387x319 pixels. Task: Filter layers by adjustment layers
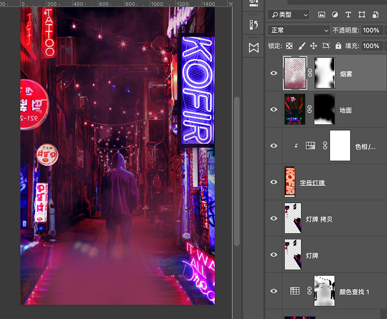[x=335, y=15]
